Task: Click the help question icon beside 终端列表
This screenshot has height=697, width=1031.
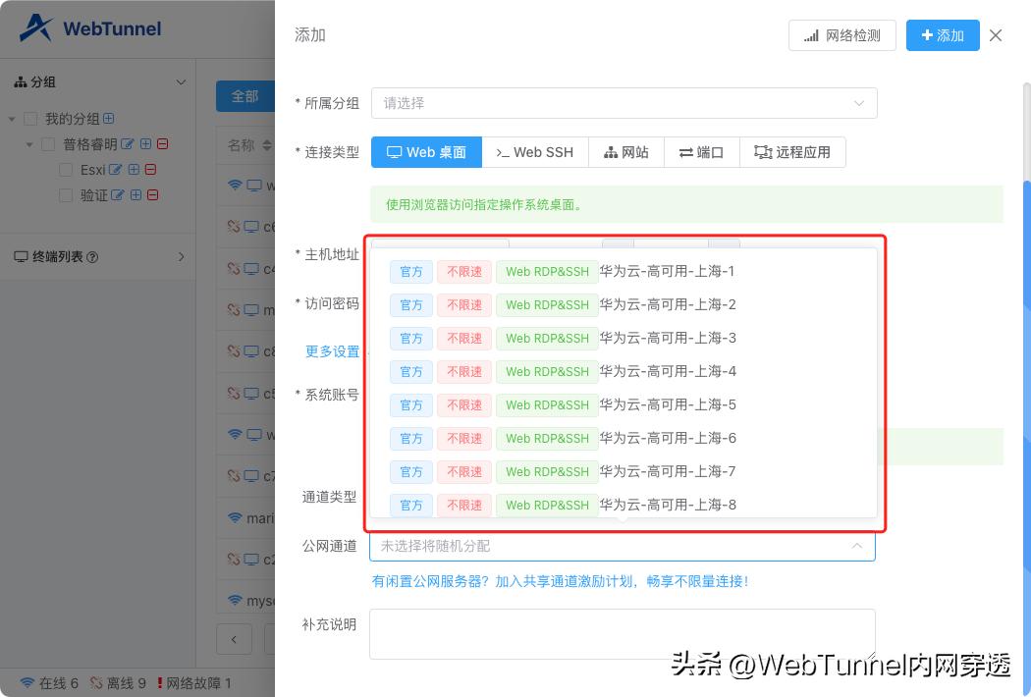Action: (x=91, y=257)
